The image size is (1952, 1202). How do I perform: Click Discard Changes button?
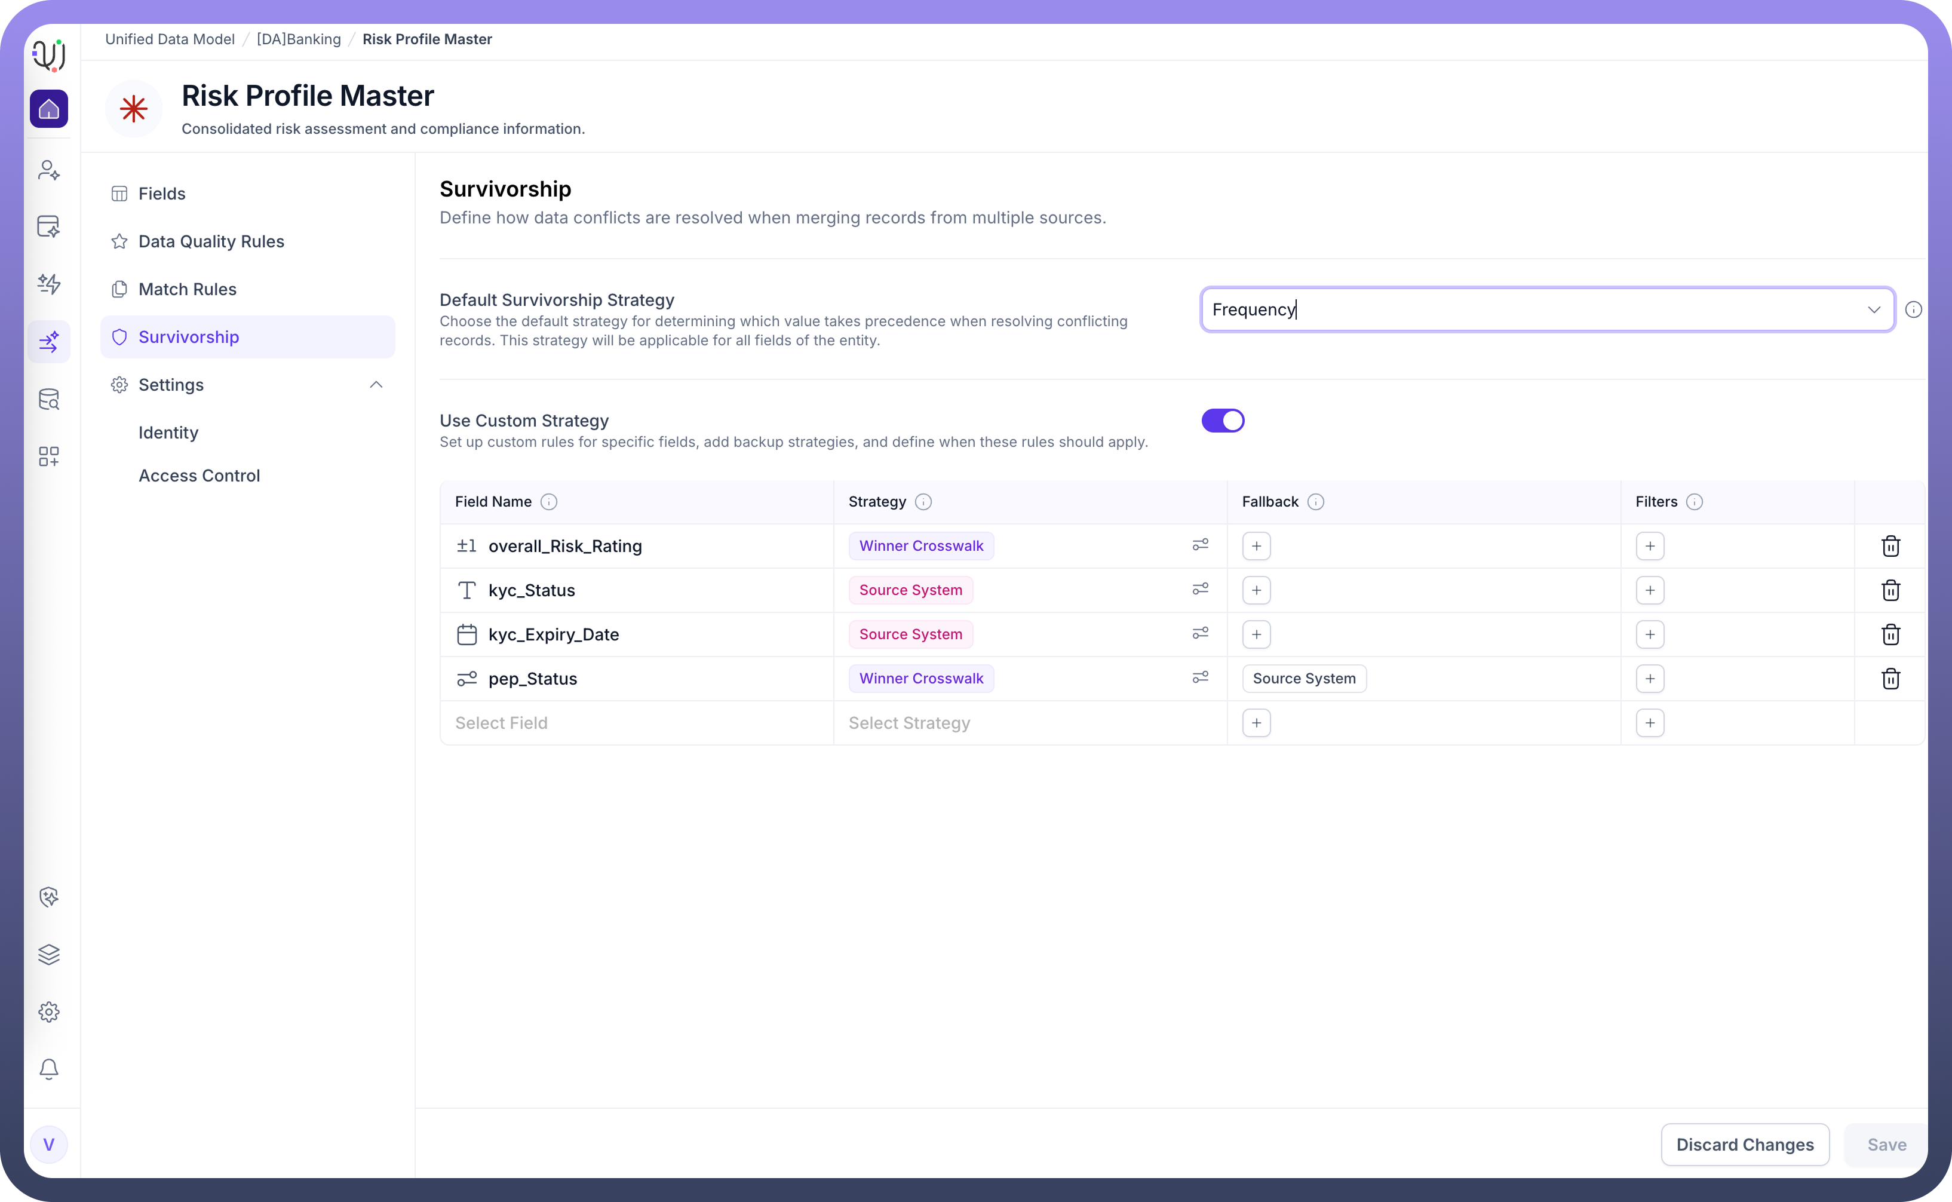click(1745, 1145)
